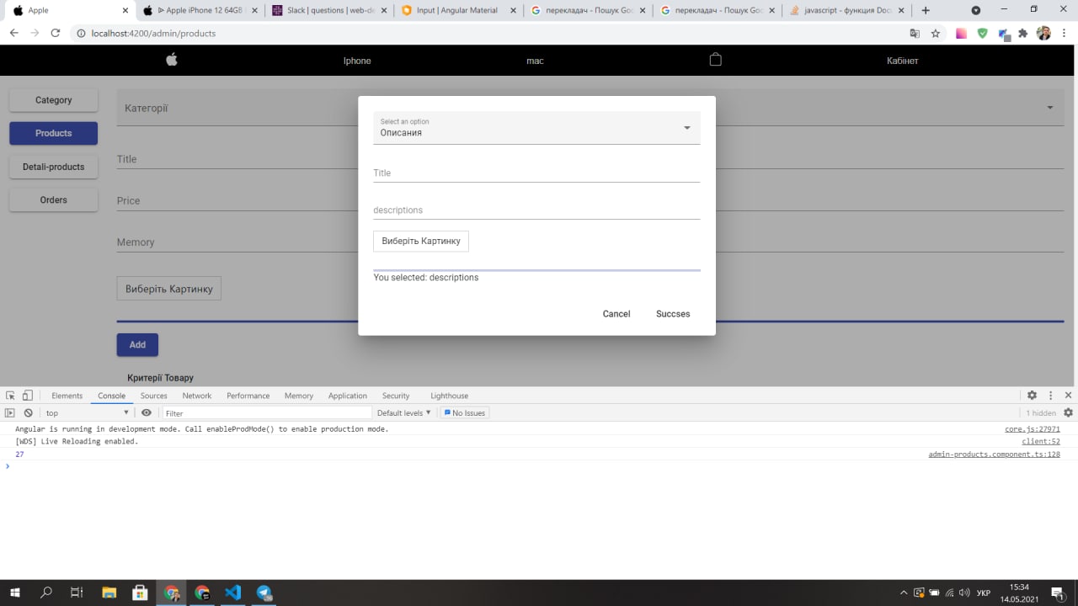Reload the page icon

[x=56, y=34]
